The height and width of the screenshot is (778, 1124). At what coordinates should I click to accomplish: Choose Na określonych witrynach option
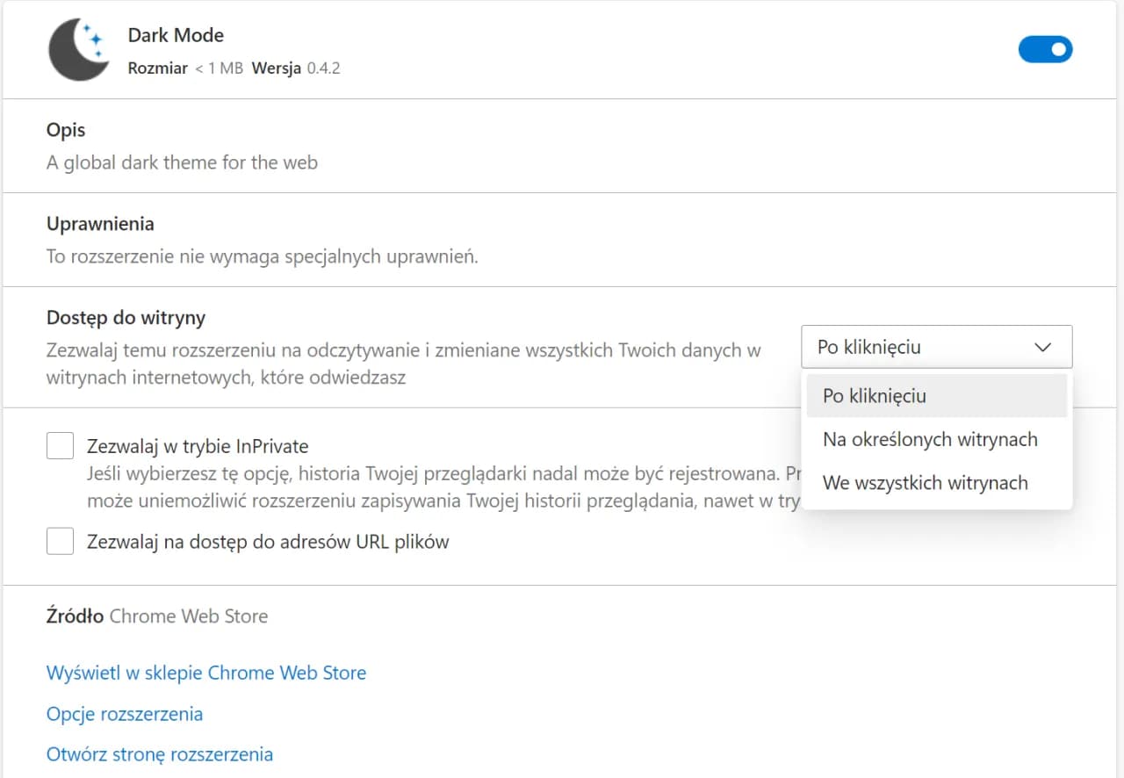tap(930, 439)
